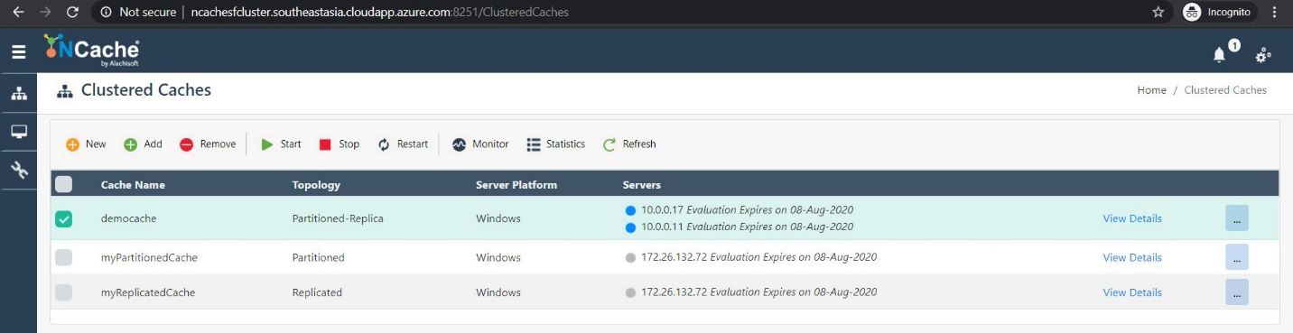Image resolution: width=1293 pixels, height=333 pixels.
Task: Click the Server Platform column header
Action: 516,185
